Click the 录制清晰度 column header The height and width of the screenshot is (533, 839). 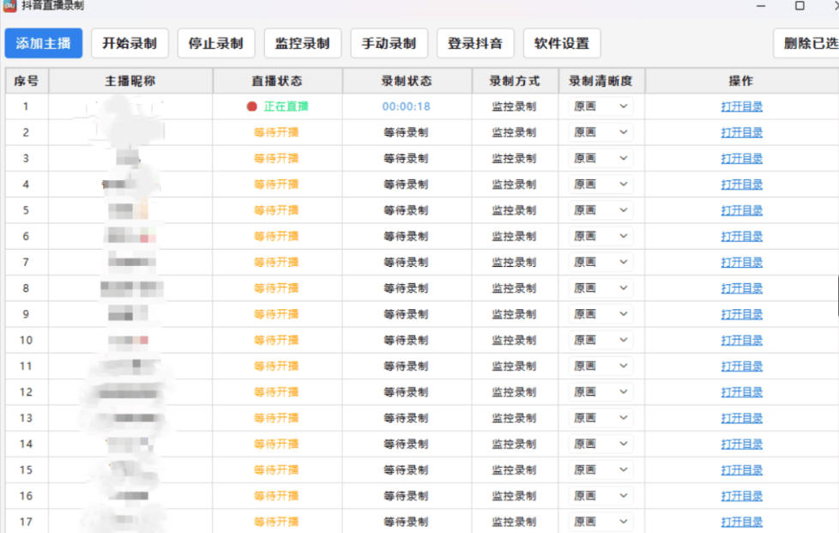[x=601, y=81]
